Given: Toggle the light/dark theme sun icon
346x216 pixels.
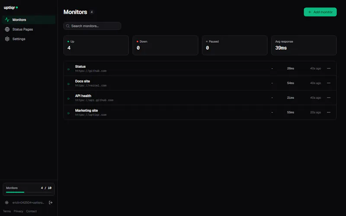Looking at the screenshot, I should 7,203.
